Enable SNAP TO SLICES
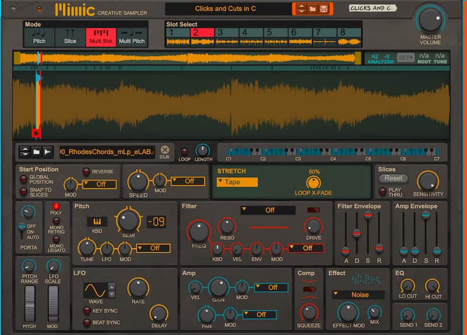Image resolution: width=467 pixels, height=335 pixels. click(23, 192)
